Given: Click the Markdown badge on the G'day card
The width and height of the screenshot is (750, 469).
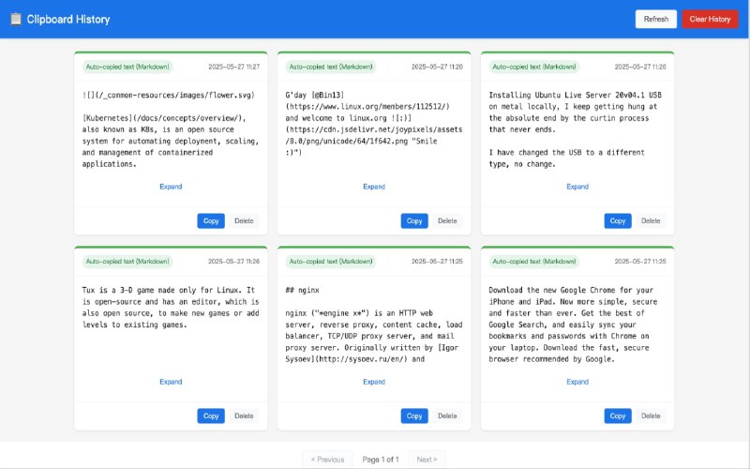Looking at the screenshot, I should (331, 67).
